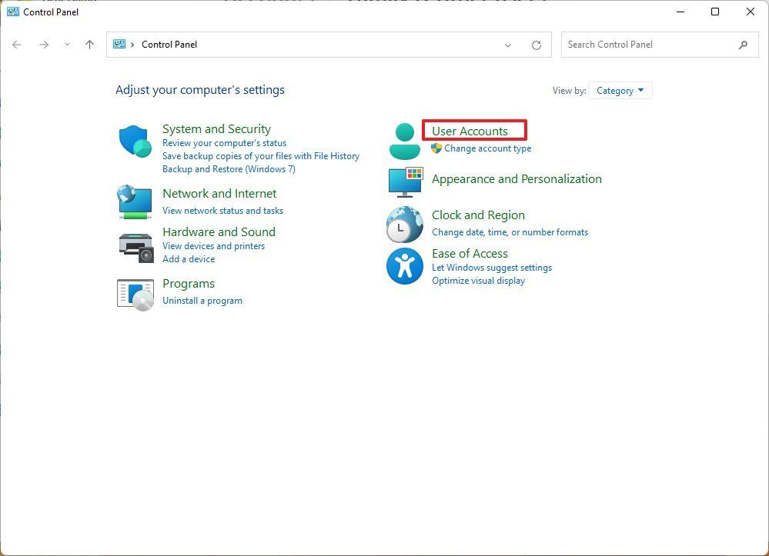Open the View by Category dropdown
The image size is (769, 556).
coord(620,90)
